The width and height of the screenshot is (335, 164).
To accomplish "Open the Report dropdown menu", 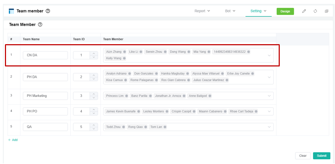I will [x=202, y=11].
